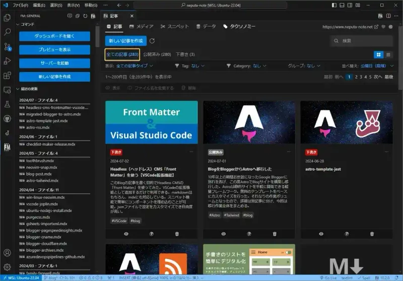This screenshot has width=403, height=281.
Task: Open the GitHub icon in the activity bar
Action: (x=7, y=118)
